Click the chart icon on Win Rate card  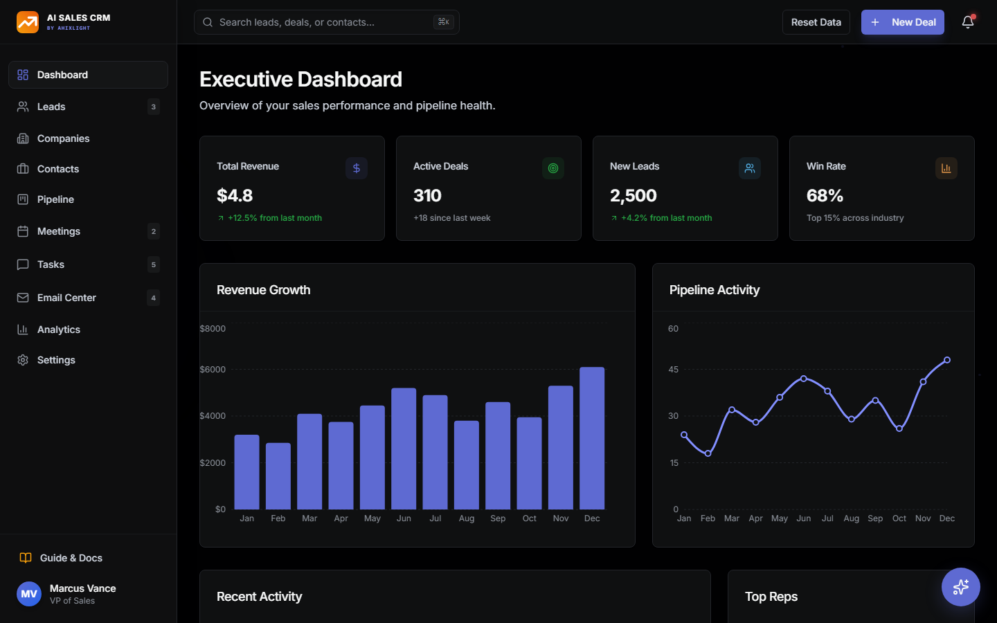click(x=946, y=168)
